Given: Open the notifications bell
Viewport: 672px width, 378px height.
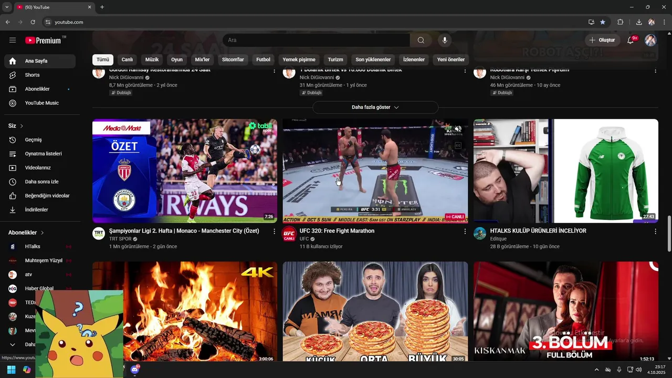Looking at the screenshot, I should [632, 40].
